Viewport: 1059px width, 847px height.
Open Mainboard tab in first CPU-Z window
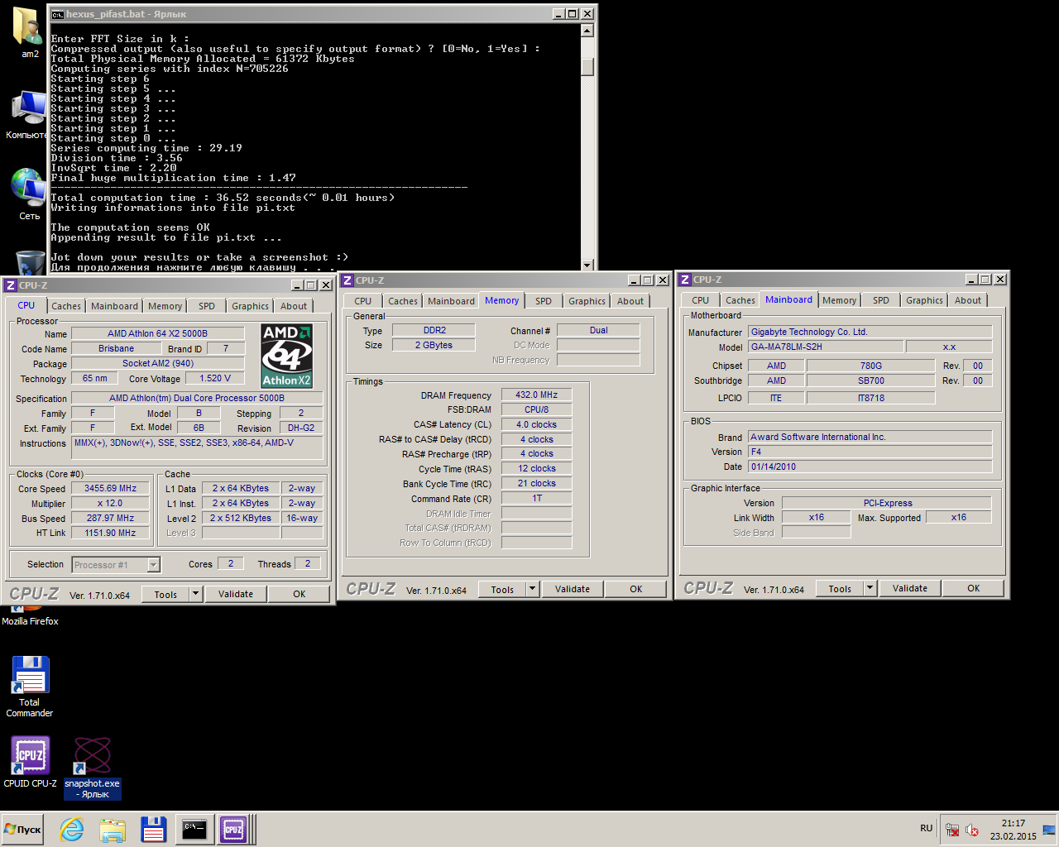pos(114,306)
